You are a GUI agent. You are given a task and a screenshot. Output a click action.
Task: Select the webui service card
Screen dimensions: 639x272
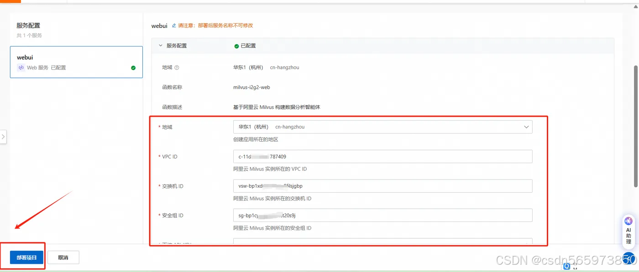76,62
